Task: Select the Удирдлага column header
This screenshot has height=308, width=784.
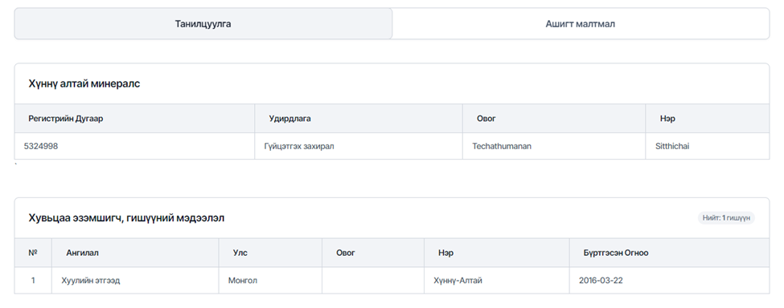Action: [x=359, y=119]
